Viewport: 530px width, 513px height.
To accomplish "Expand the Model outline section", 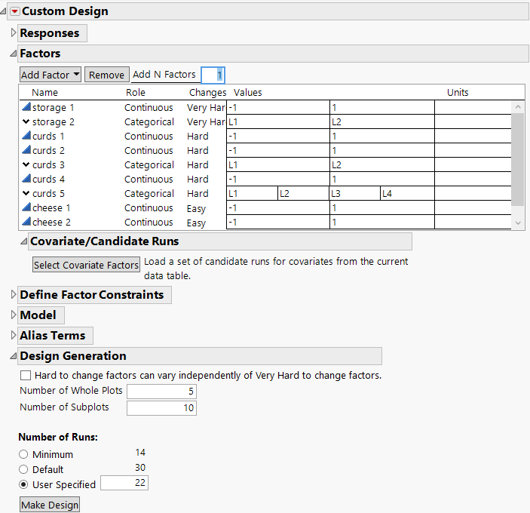I will click(x=13, y=315).
